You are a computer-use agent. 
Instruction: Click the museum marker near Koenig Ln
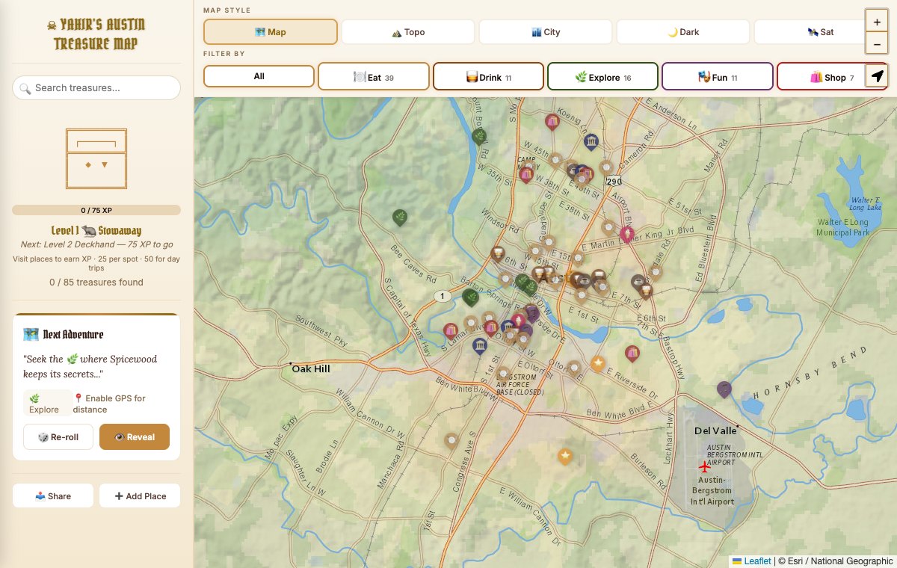(591, 141)
